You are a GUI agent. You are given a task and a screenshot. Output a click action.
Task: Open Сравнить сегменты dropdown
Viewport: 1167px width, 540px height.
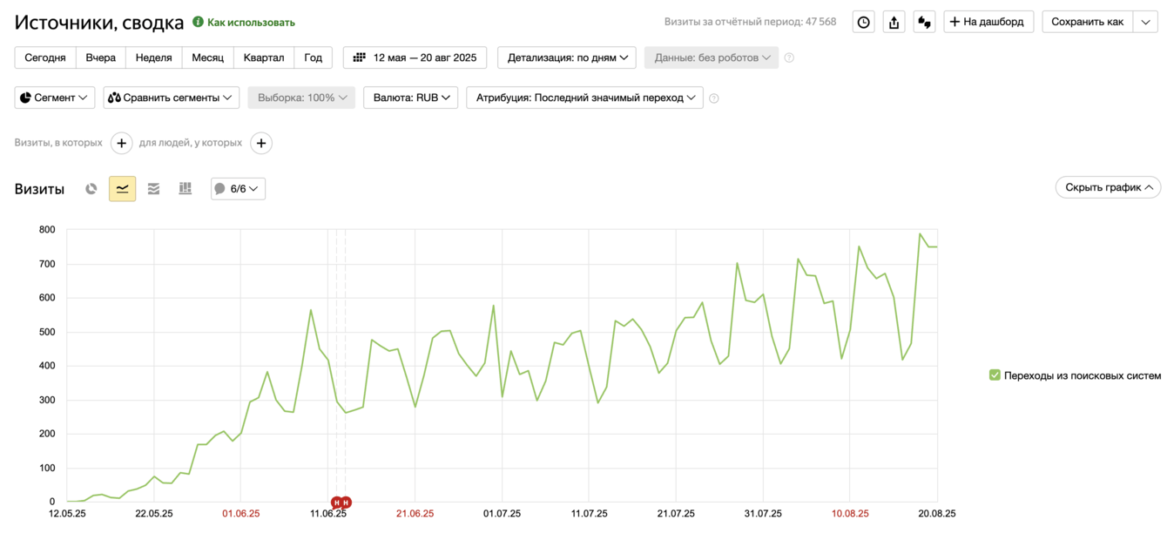pyautogui.click(x=172, y=98)
